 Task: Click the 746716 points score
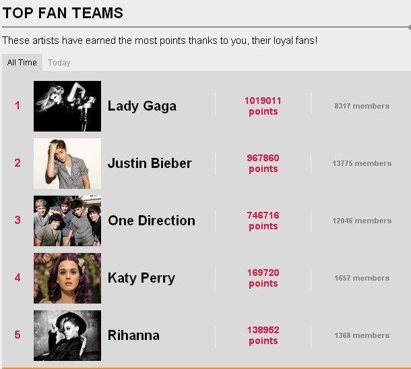263,221
